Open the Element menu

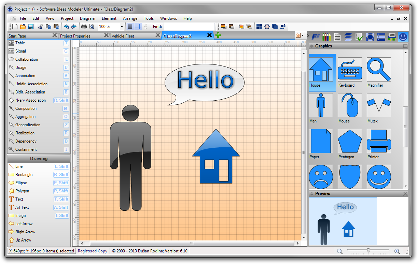click(109, 18)
